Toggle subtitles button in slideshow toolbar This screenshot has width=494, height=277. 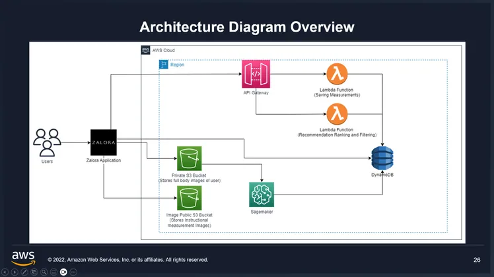[53, 272]
